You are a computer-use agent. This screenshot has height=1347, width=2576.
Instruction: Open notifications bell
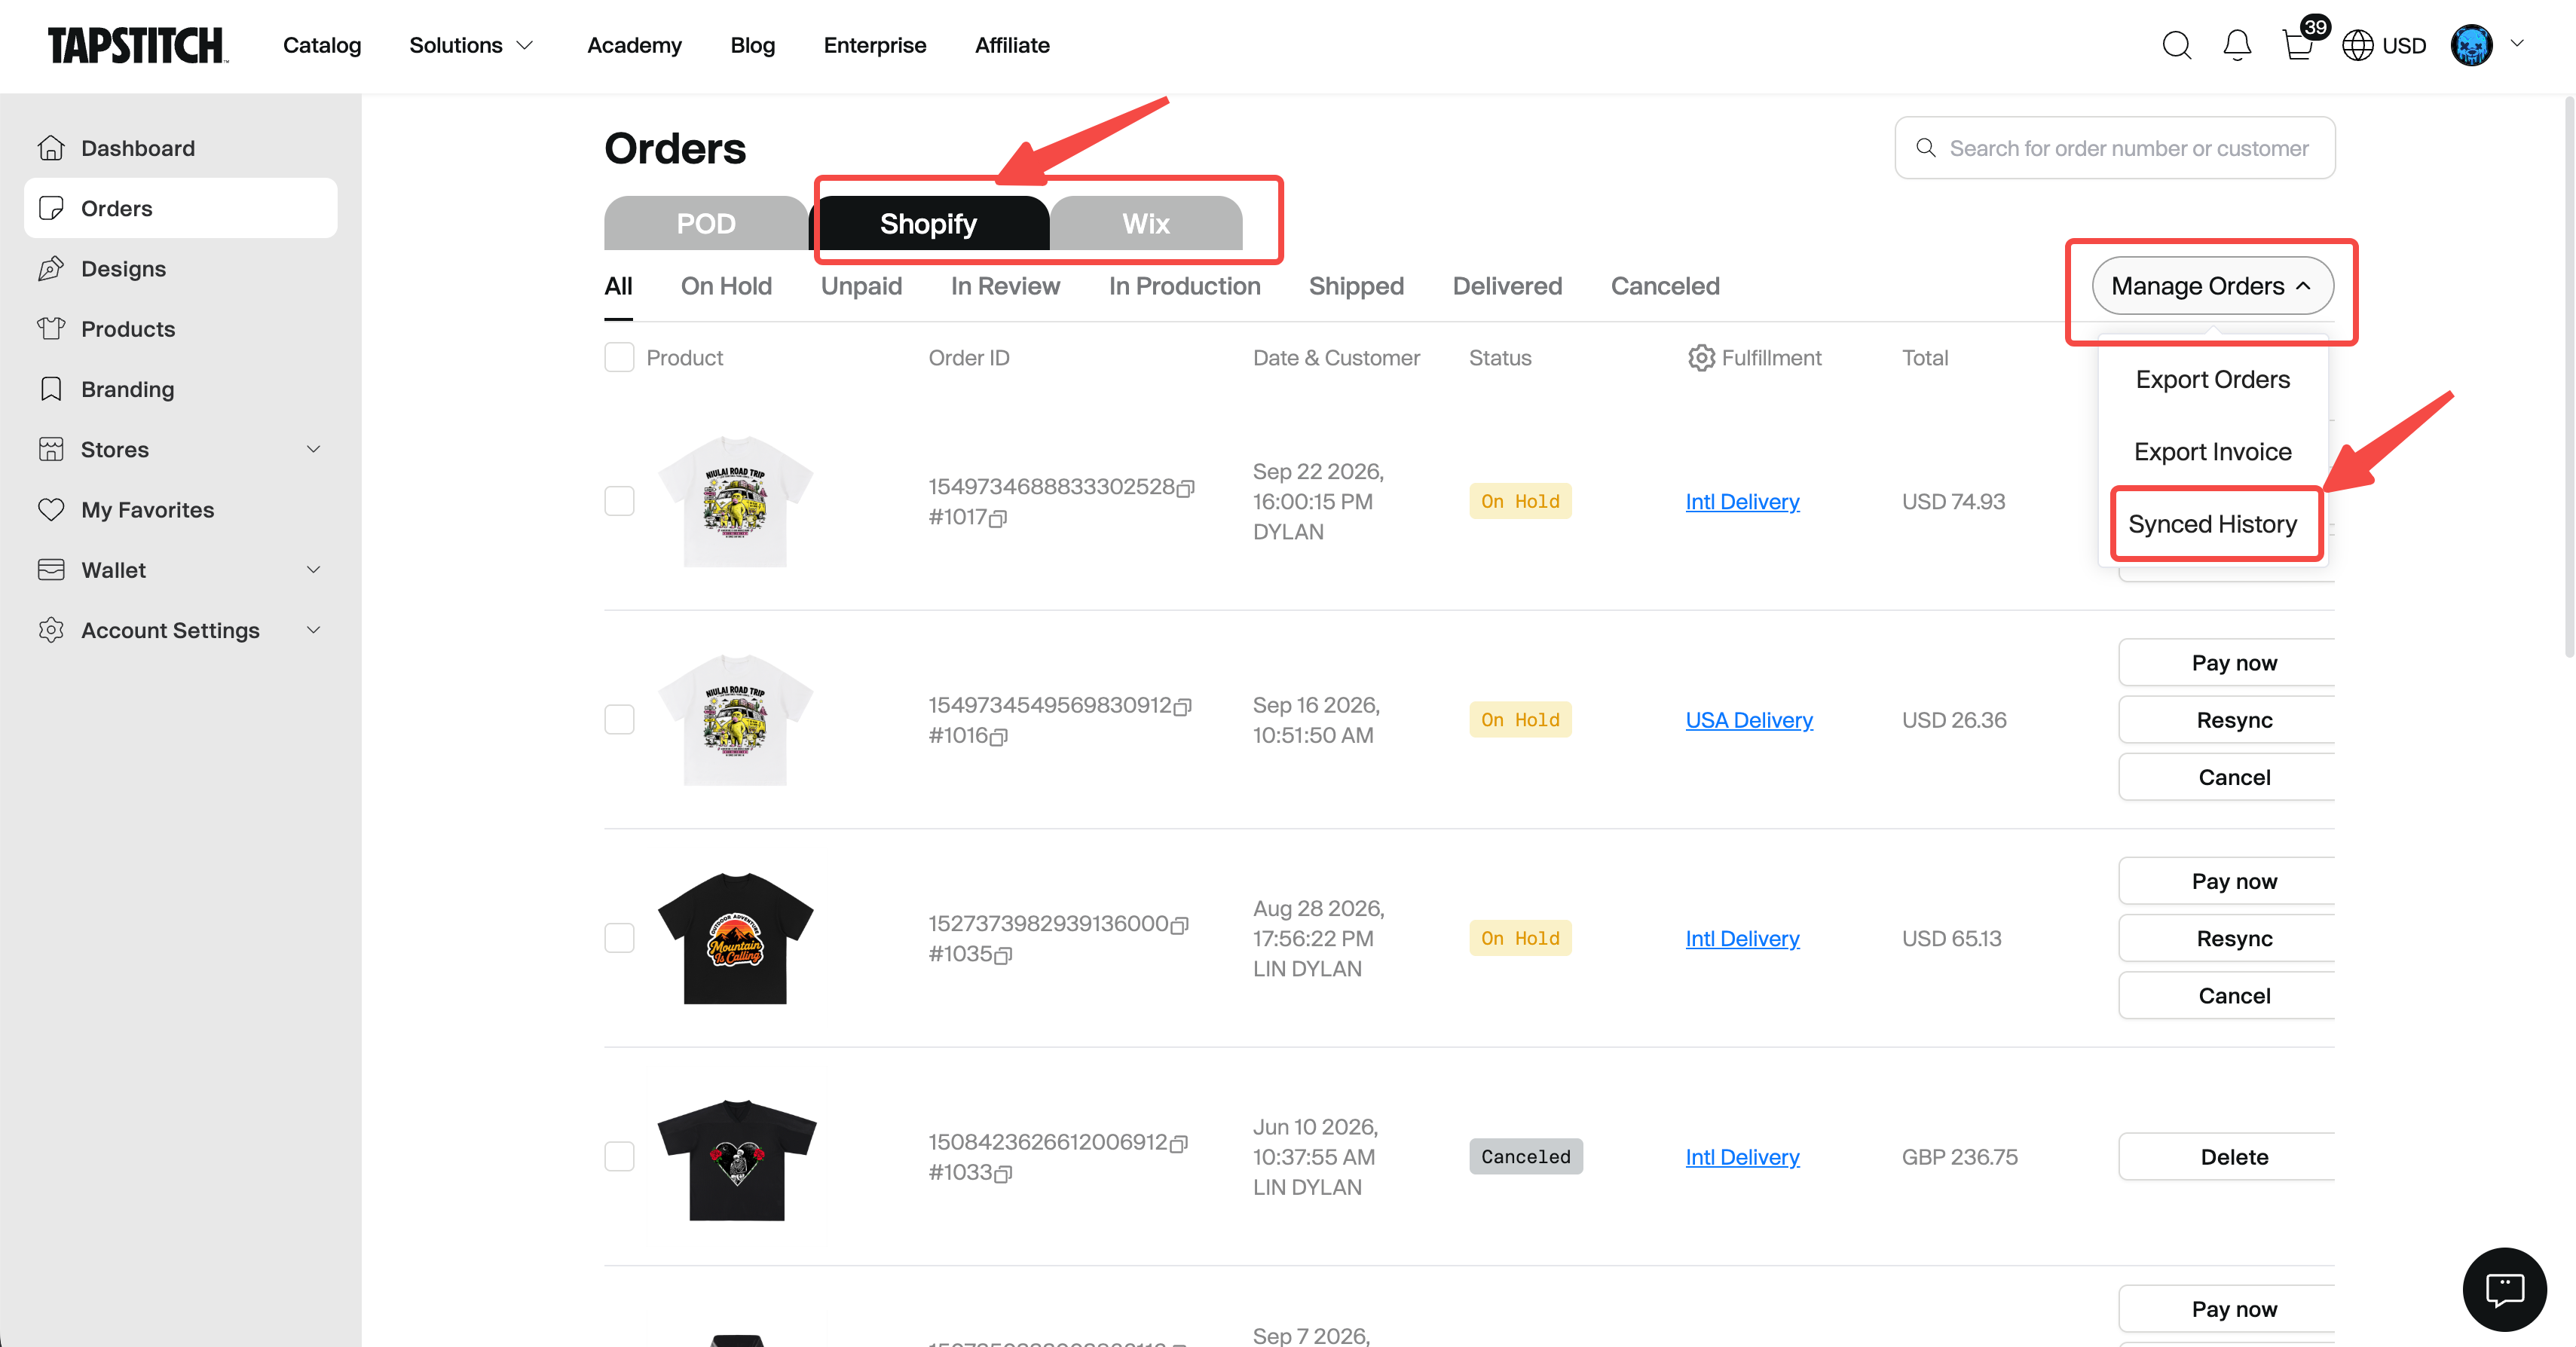tap(2237, 45)
